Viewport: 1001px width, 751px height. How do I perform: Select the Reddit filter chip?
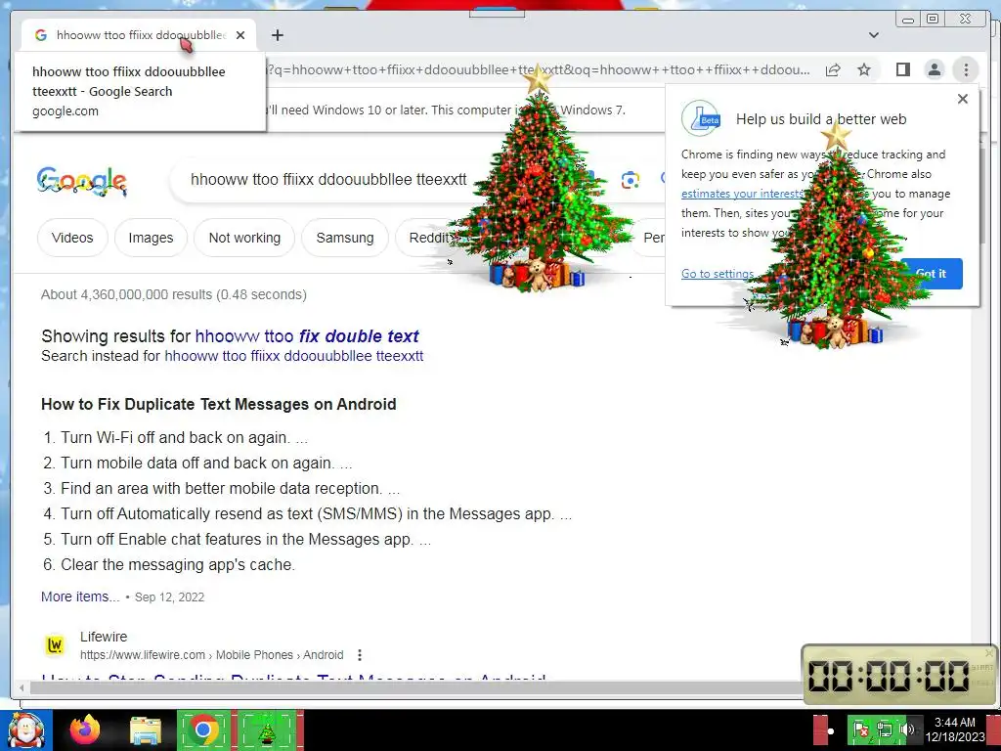click(x=428, y=238)
